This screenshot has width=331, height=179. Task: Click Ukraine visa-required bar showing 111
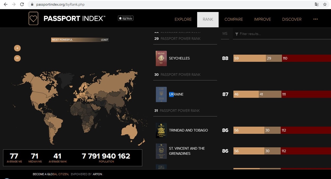coord(306,94)
